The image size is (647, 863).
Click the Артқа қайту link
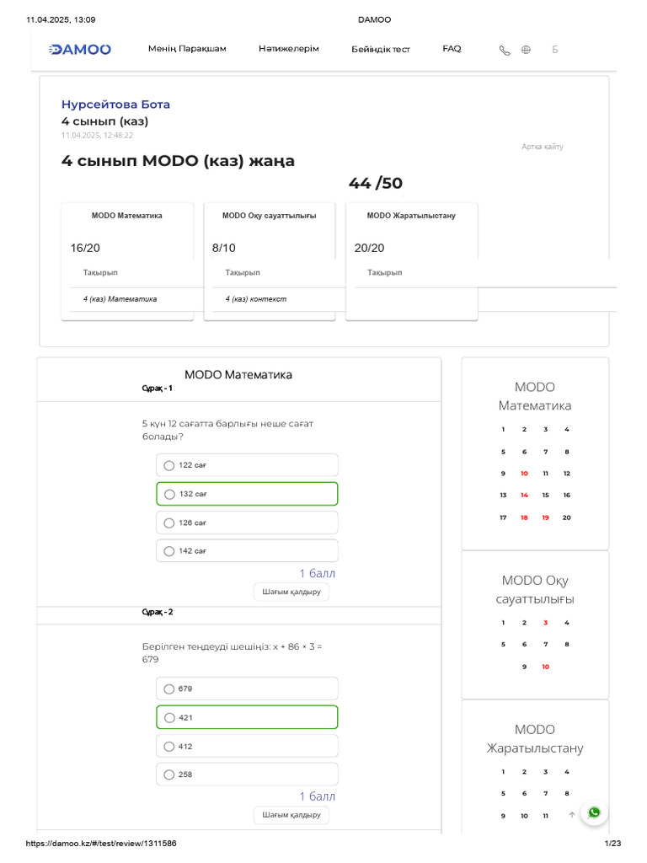click(x=543, y=147)
